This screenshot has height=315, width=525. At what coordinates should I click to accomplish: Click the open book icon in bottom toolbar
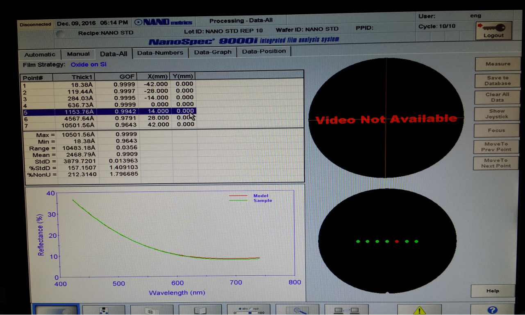(x=200, y=310)
